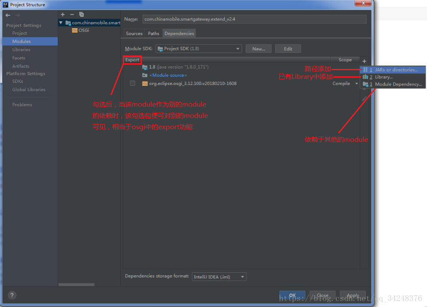Open Dependencies storage format dropdown
The height and width of the screenshot is (307, 427).
point(219,277)
